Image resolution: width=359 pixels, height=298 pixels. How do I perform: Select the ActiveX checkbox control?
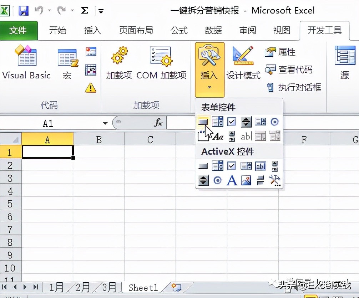(231, 166)
